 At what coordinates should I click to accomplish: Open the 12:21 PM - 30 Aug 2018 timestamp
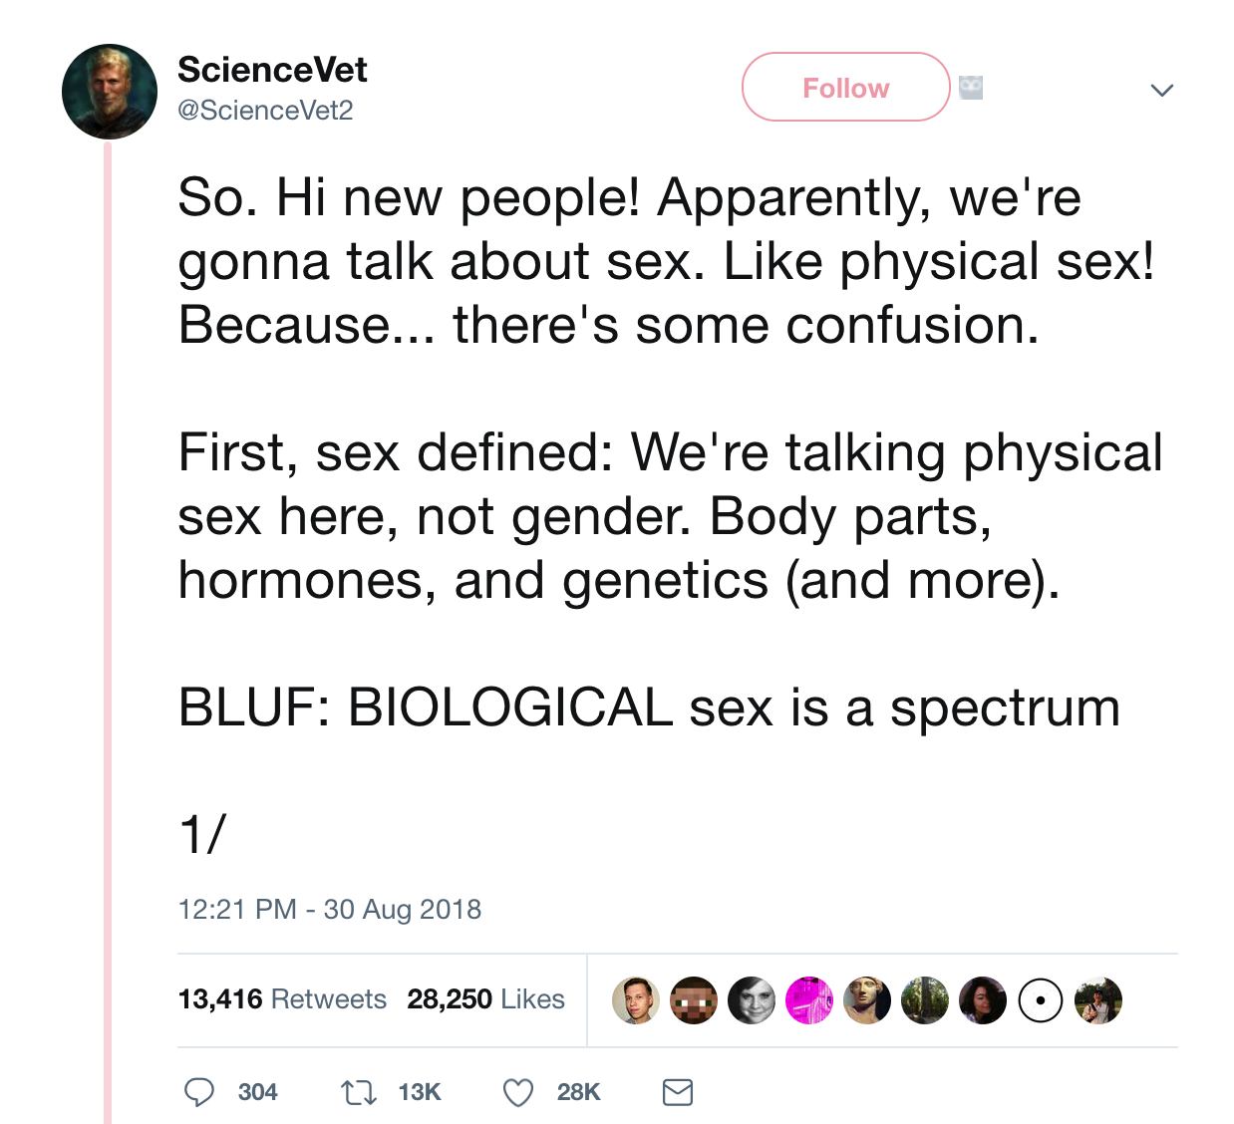coord(329,909)
